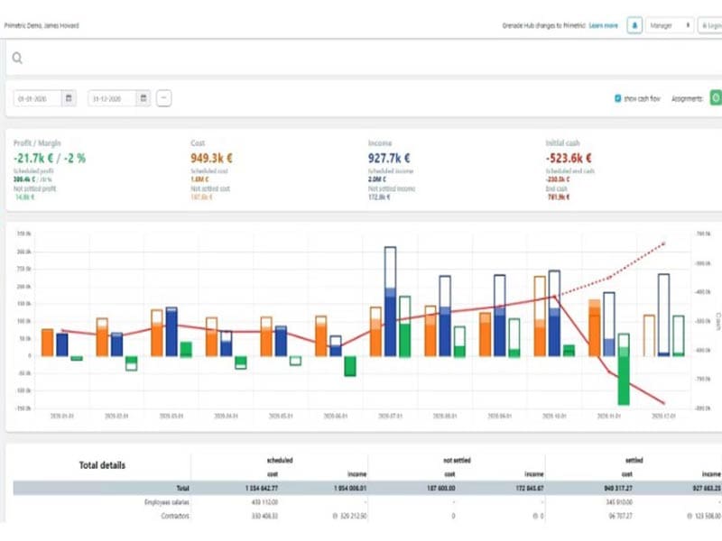The image size is (722, 541).
Task: Click inside the search bar field
Action: click(x=361, y=60)
